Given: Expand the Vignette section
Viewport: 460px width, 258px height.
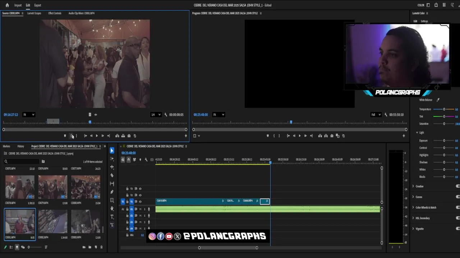Looking at the screenshot, I should click(x=413, y=229).
